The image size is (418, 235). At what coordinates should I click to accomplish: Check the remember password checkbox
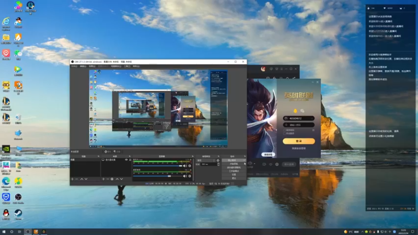click(284, 130)
